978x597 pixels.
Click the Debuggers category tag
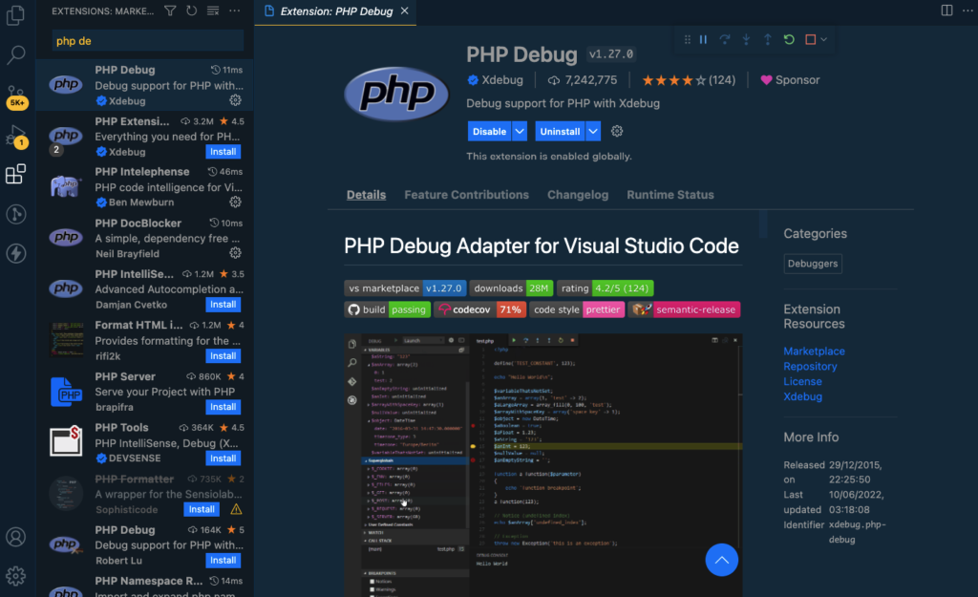click(812, 264)
